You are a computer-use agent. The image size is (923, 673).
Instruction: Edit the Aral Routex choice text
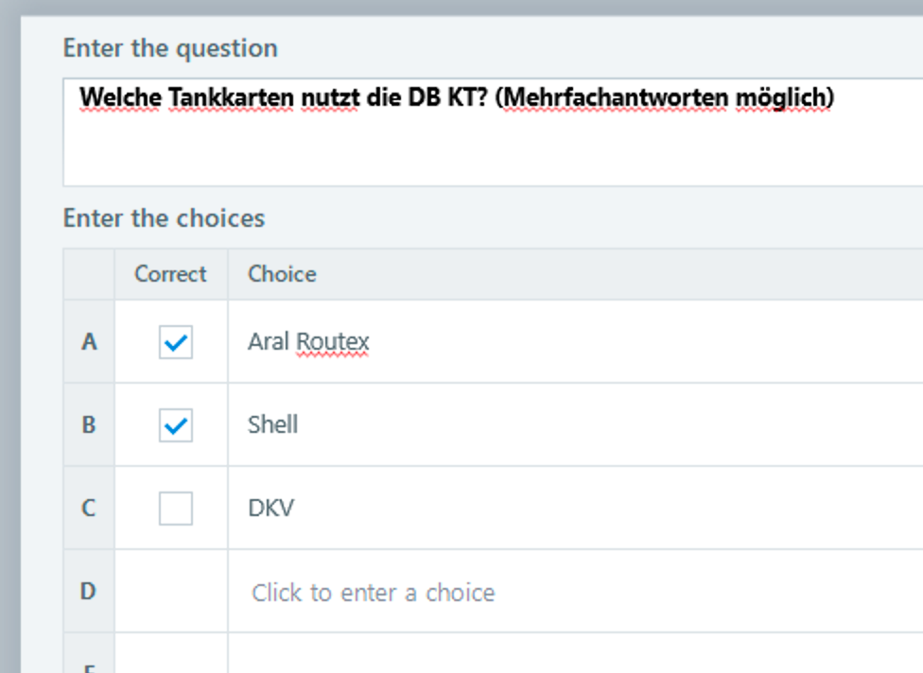pos(308,342)
